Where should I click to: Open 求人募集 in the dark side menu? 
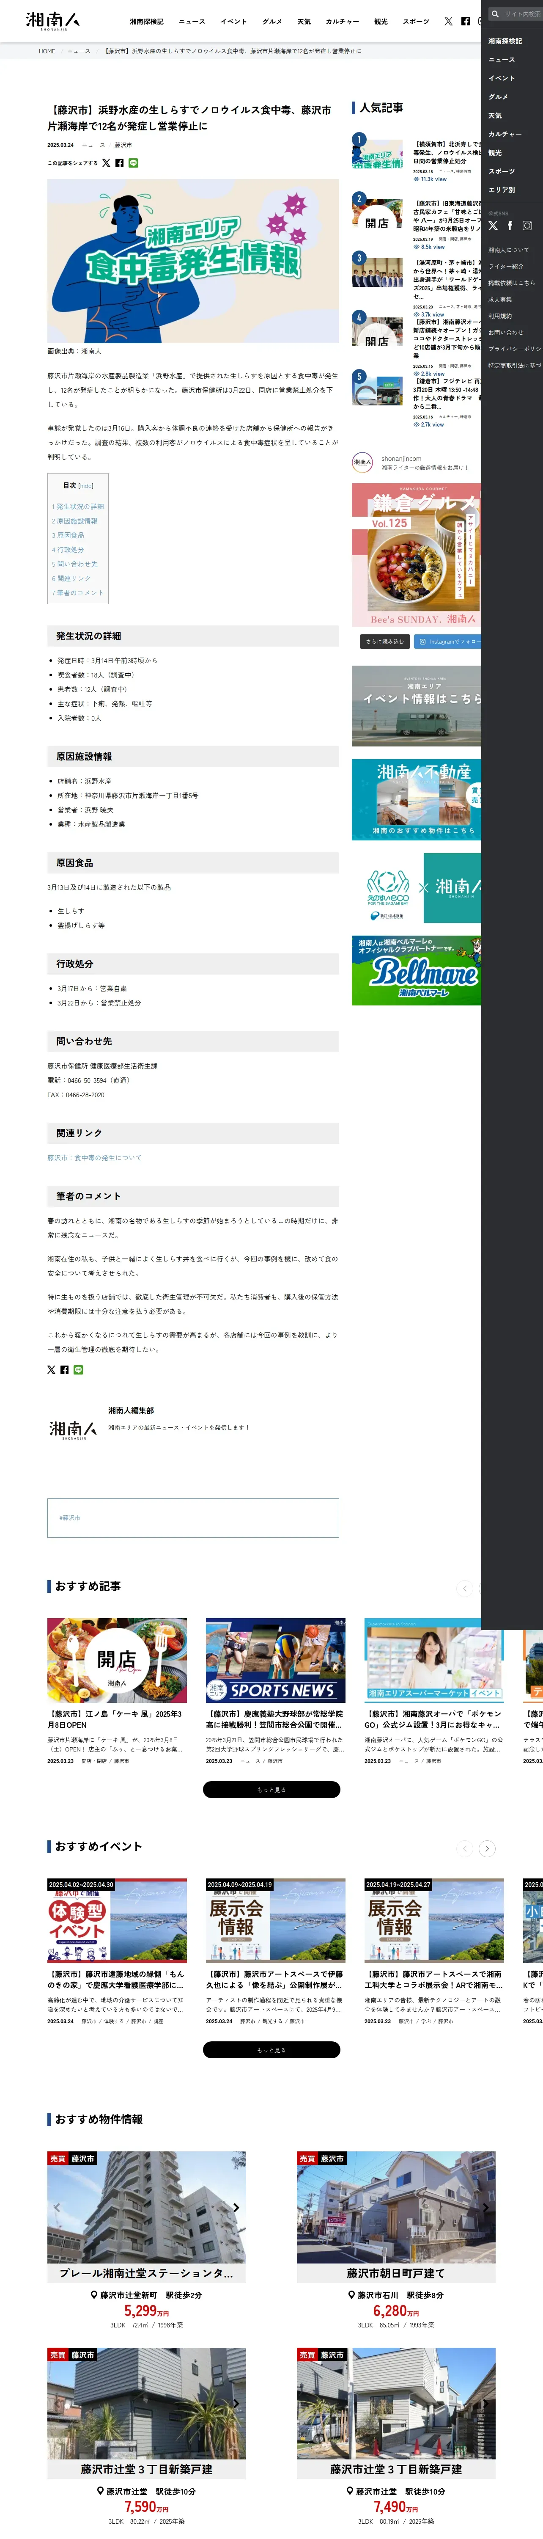tap(499, 300)
